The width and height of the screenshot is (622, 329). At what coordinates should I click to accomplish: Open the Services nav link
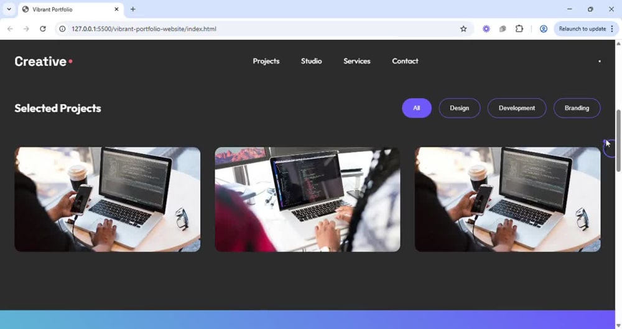pyautogui.click(x=357, y=61)
